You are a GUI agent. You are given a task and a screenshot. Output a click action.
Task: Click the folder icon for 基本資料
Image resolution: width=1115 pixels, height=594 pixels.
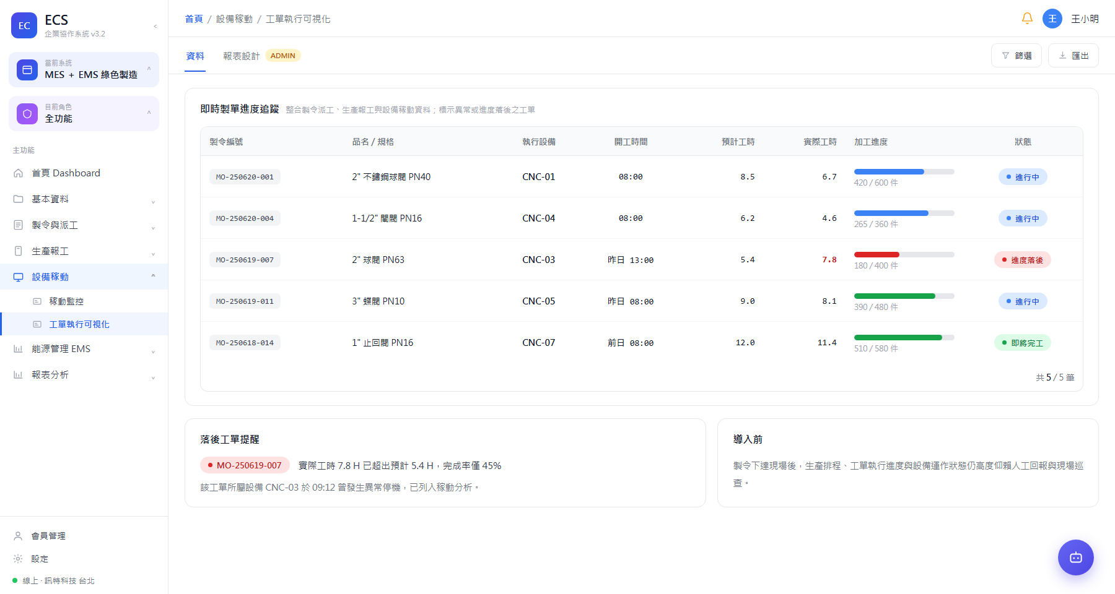[x=19, y=199]
